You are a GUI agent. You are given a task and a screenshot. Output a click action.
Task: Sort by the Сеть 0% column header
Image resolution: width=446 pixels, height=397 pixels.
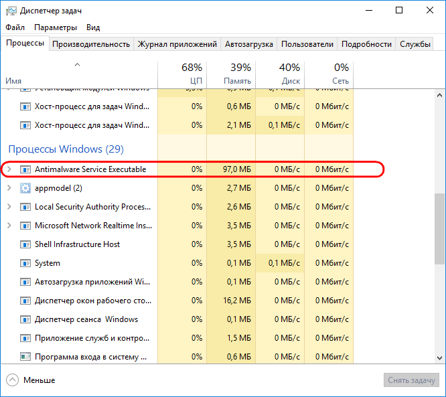coord(329,74)
